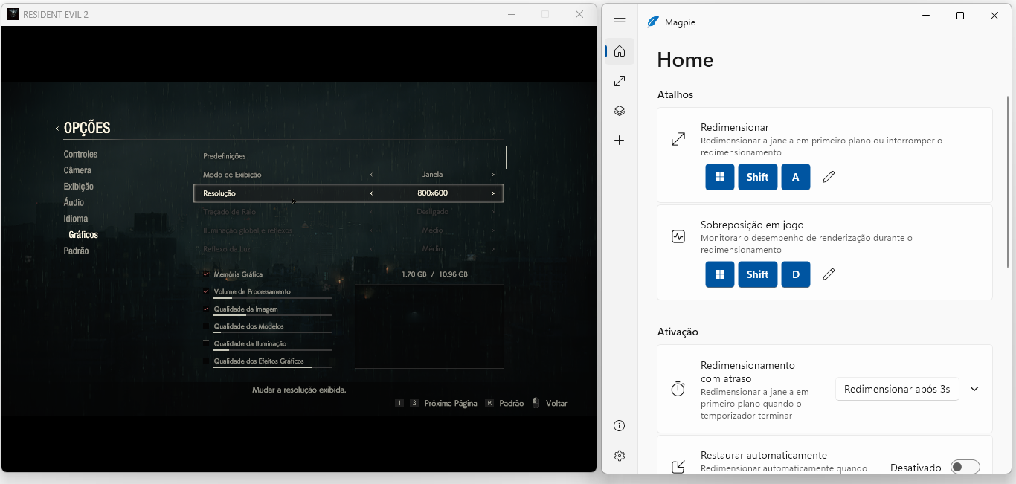Change Modo de Exibição with left arrow

tap(371, 175)
